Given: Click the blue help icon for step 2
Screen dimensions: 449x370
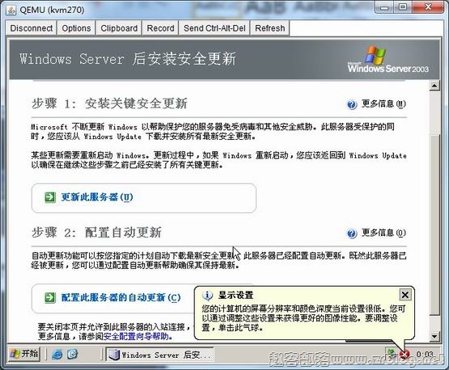Looking at the screenshot, I should pyautogui.click(x=352, y=233).
